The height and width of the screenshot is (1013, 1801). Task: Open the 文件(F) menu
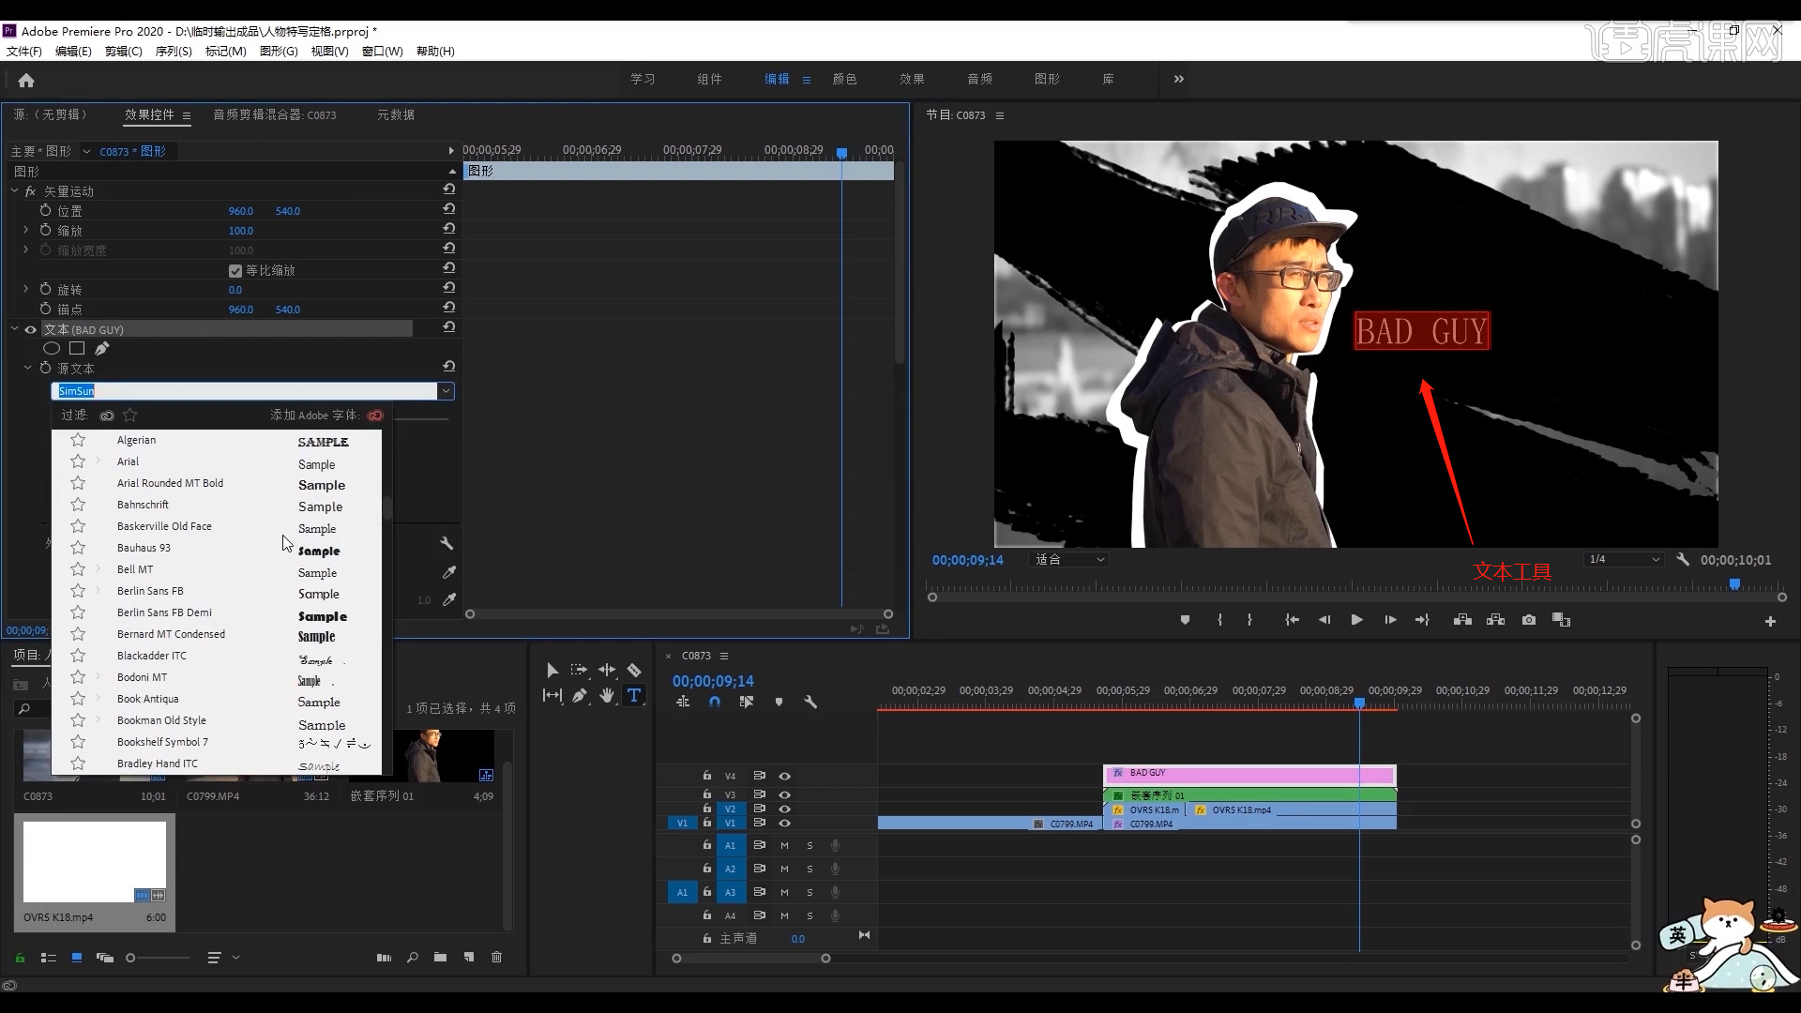coord(24,51)
